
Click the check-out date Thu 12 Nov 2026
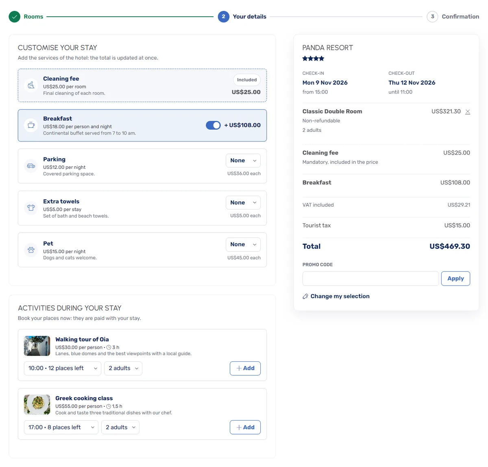(412, 83)
